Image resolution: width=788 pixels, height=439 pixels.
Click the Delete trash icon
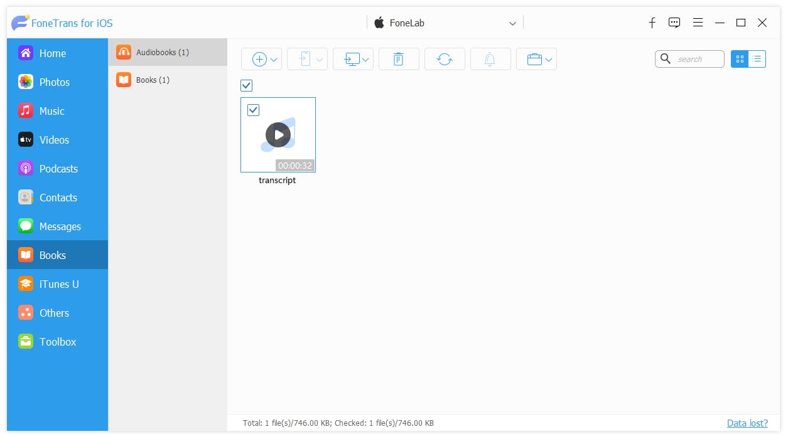pyautogui.click(x=399, y=59)
